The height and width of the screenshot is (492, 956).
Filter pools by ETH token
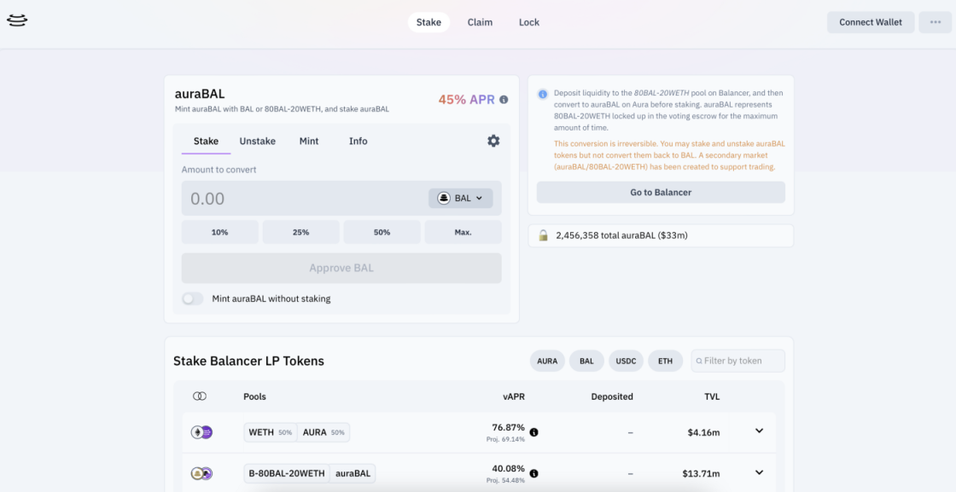point(665,361)
